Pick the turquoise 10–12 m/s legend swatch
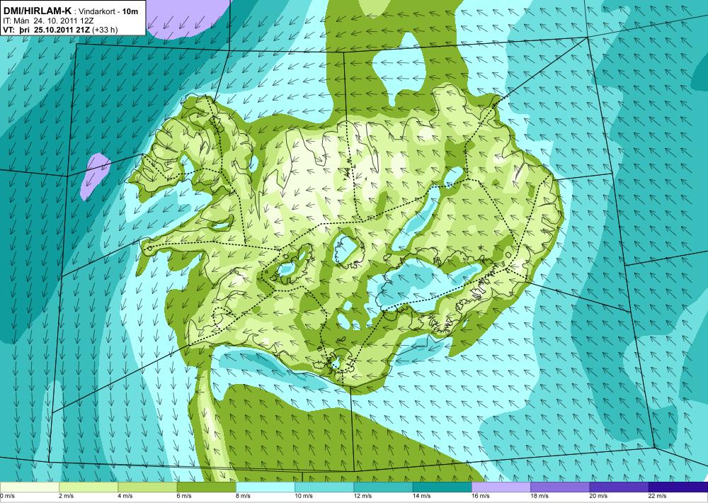The height and width of the screenshot is (503, 708). pyautogui.click(x=324, y=487)
